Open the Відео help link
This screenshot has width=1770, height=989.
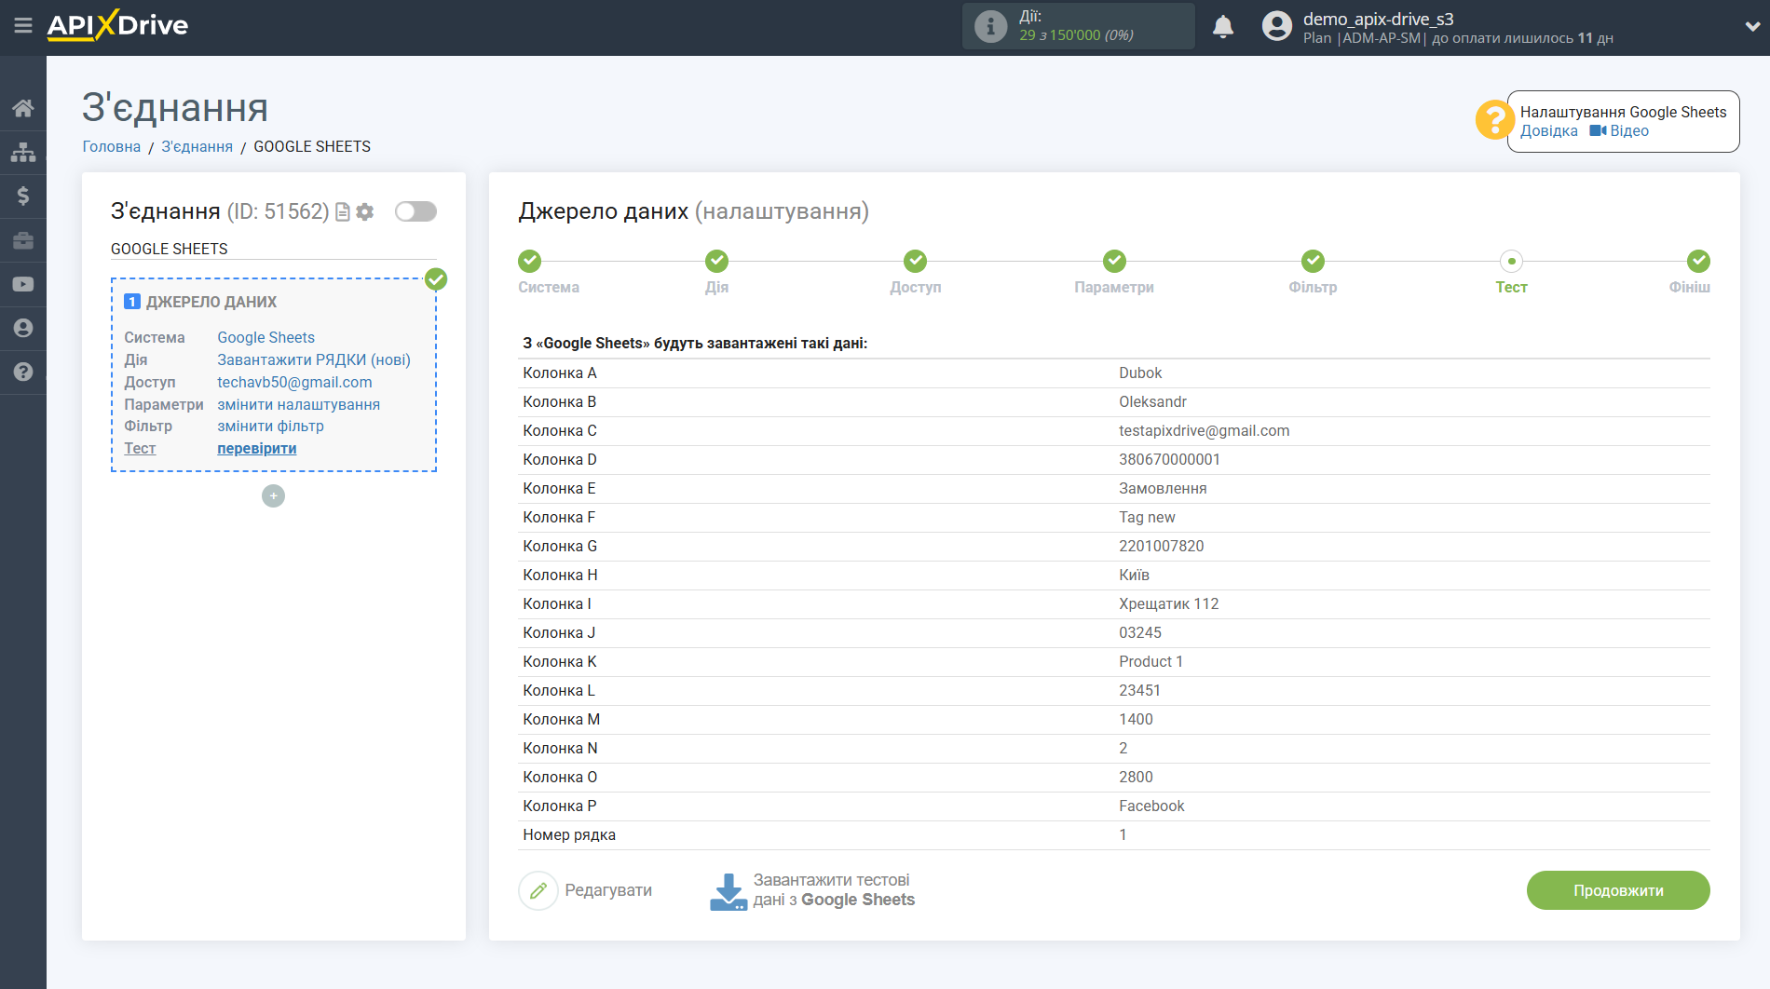tap(1619, 131)
